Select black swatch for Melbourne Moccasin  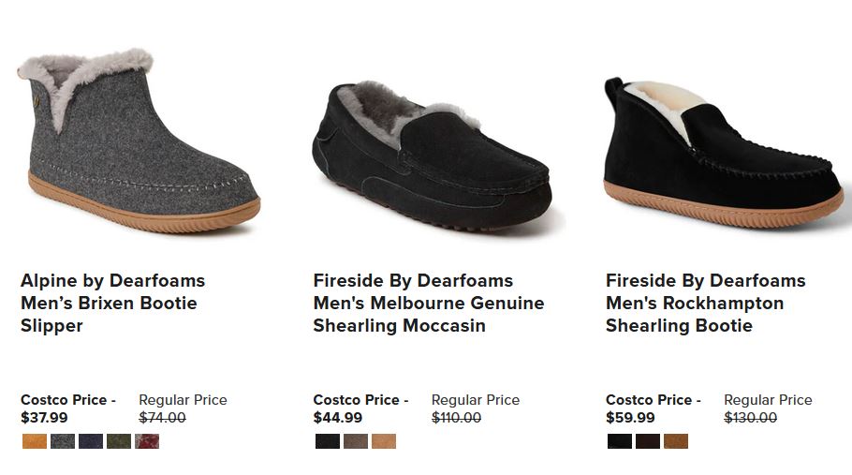pos(328,441)
